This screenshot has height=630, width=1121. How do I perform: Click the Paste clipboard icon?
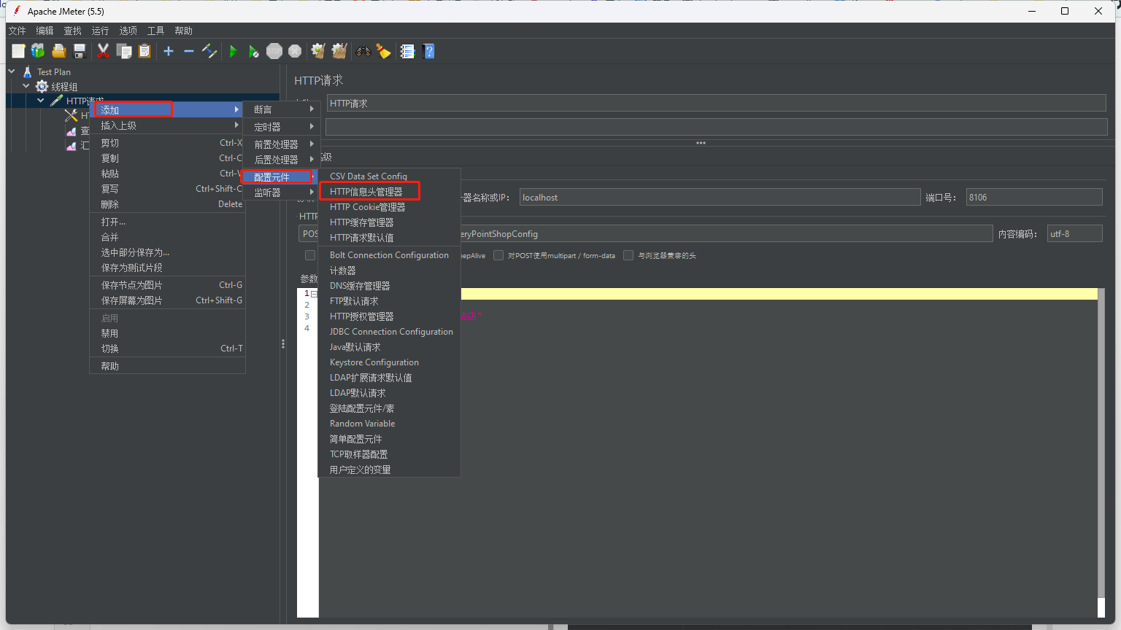(145, 51)
